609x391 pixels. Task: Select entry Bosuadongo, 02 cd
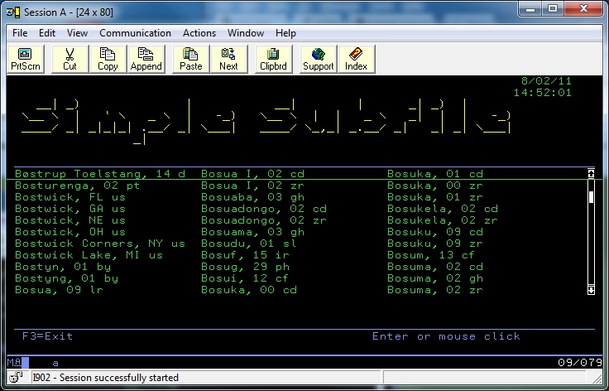click(264, 209)
